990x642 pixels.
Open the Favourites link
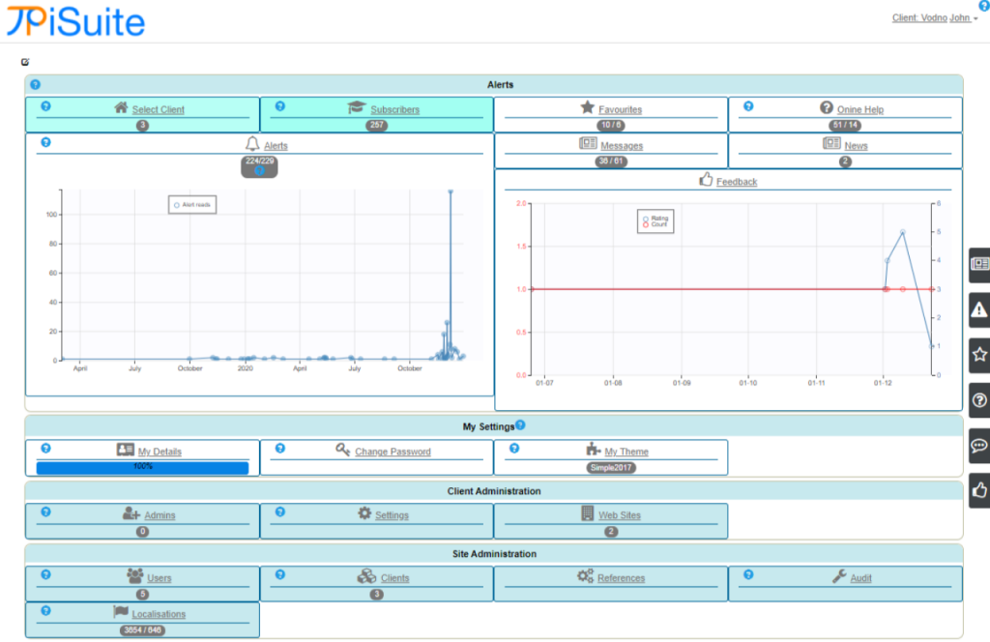pyautogui.click(x=620, y=109)
